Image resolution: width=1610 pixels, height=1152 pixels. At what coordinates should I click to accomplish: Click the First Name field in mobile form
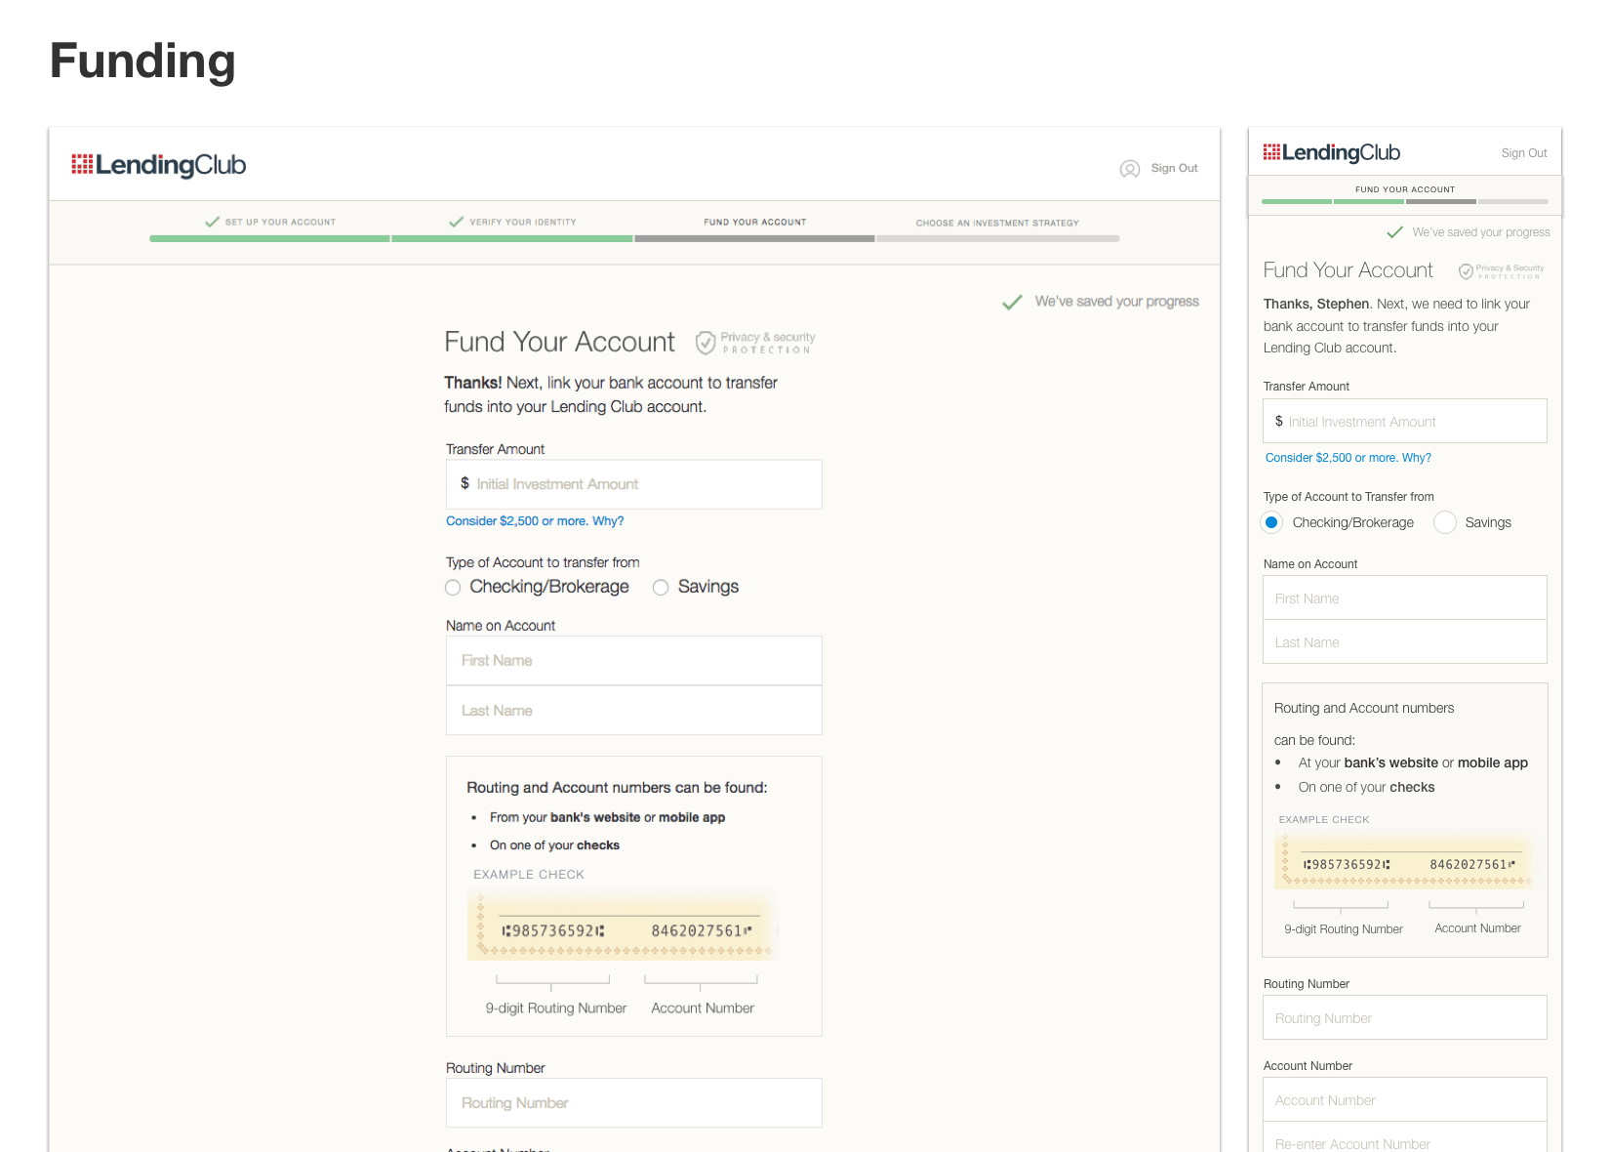click(1405, 597)
